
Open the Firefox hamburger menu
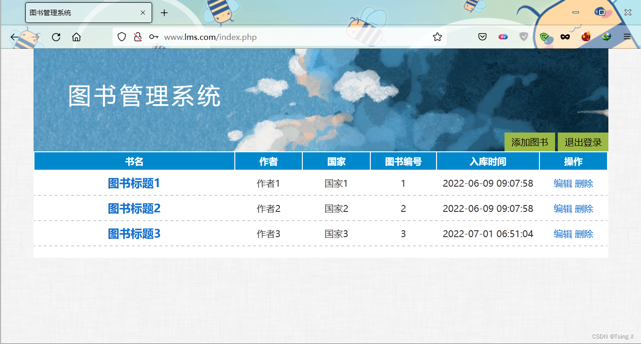coord(627,37)
